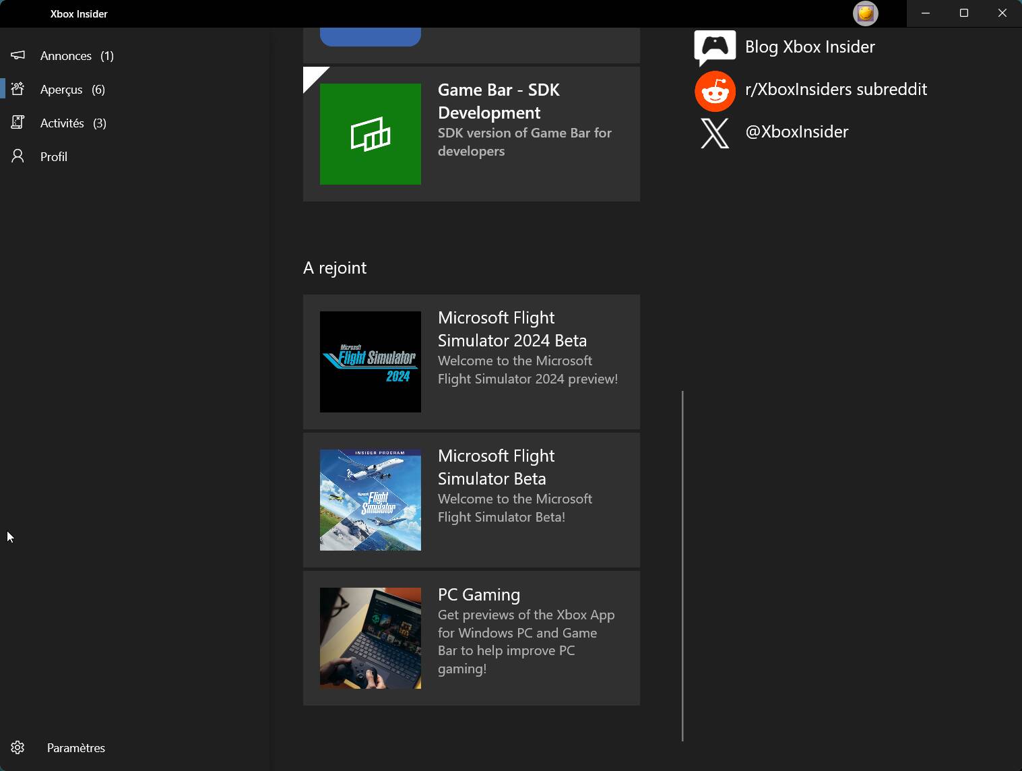Close the Xbox Insider window
The image size is (1022, 771).
coord(1002,13)
